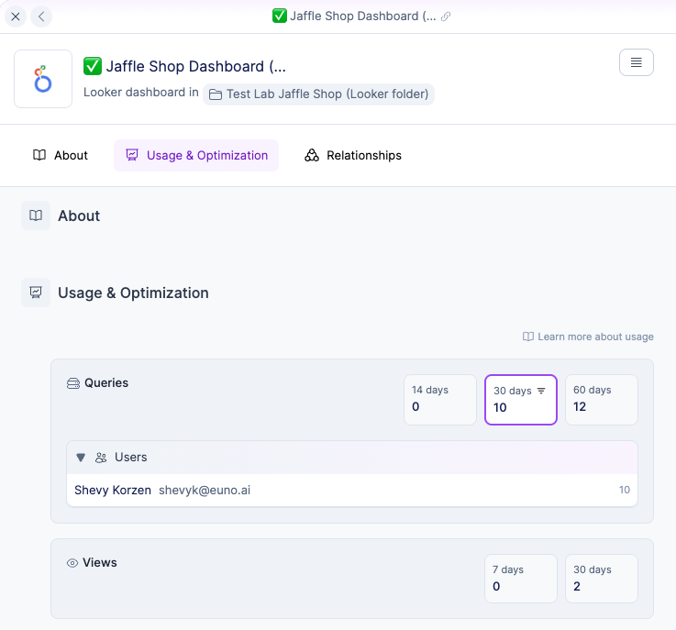
Task: Select the 14 days queries period
Action: pos(439,399)
